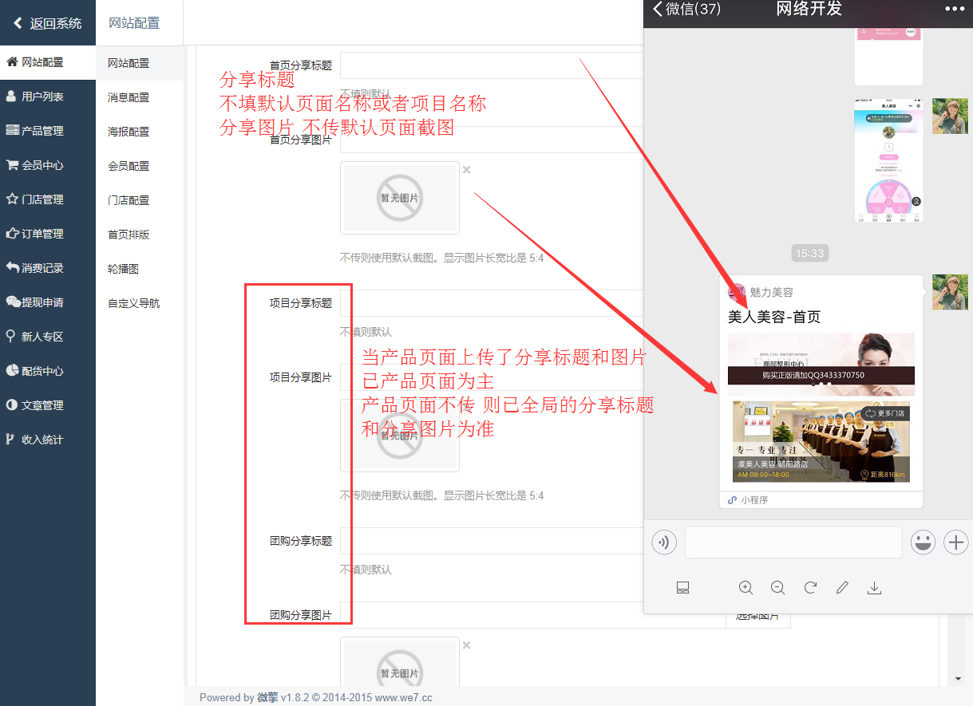973x706 pixels.
Task: Click 返回系统 to return to the system
Action: click(48, 23)
